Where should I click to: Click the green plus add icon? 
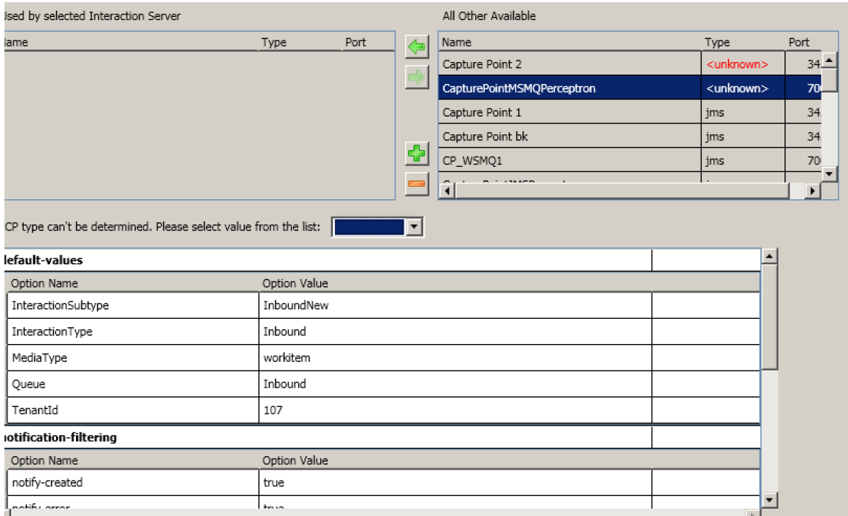pyautogui.click(x=417, y=154)
